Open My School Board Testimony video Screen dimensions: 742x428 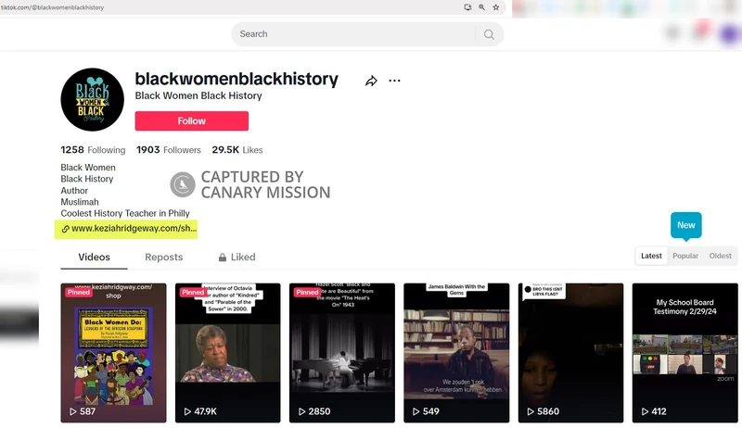[684, 353]
